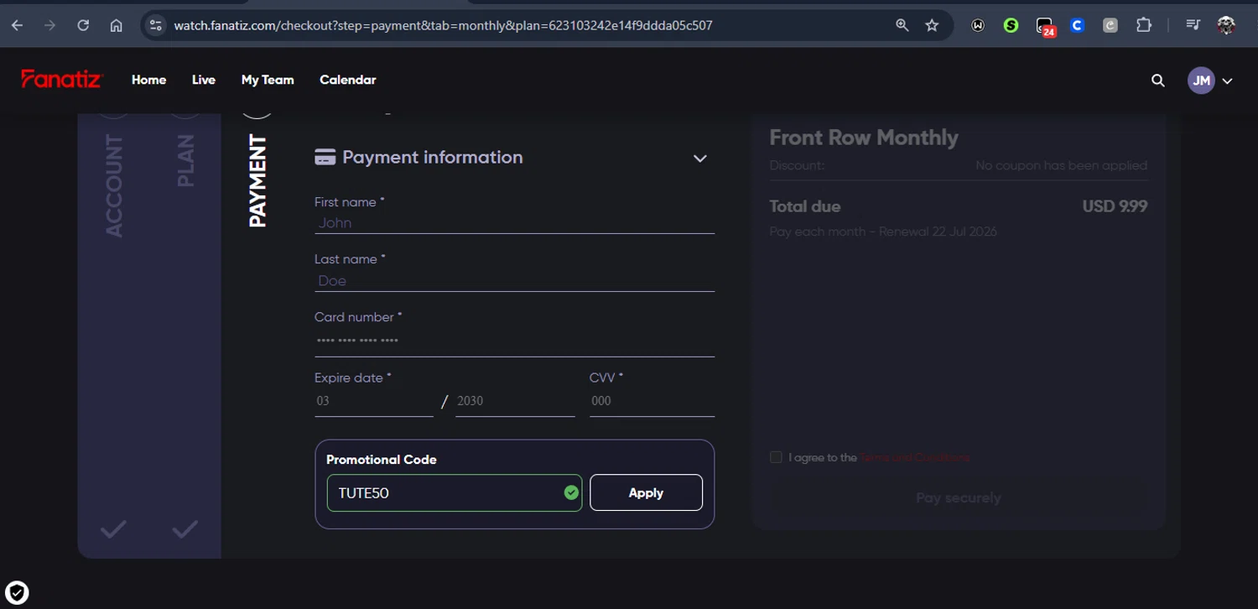
Task: Open the blue C extension
Action: pyautogui.click(x=1078, y=25)
